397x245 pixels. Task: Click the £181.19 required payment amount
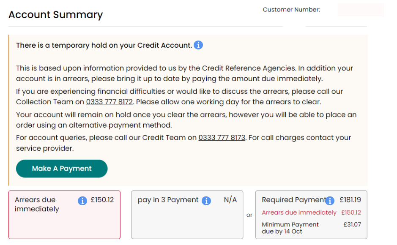pos(350,200)
